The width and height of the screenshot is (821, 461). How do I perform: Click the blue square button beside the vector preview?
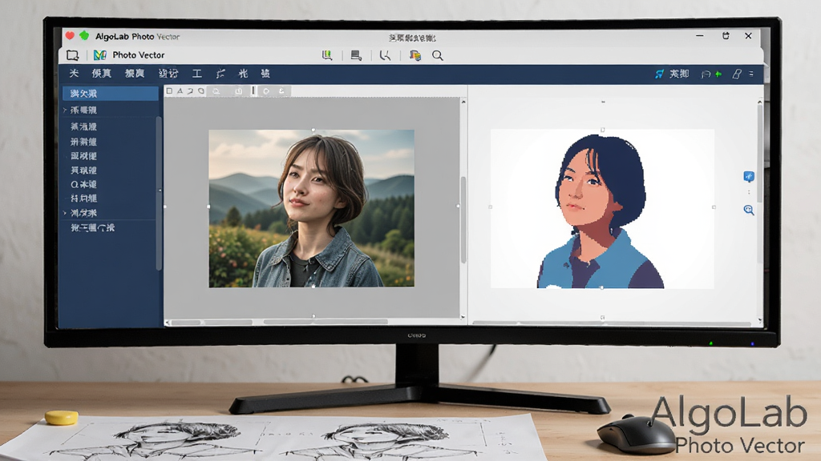click(749, 176)
